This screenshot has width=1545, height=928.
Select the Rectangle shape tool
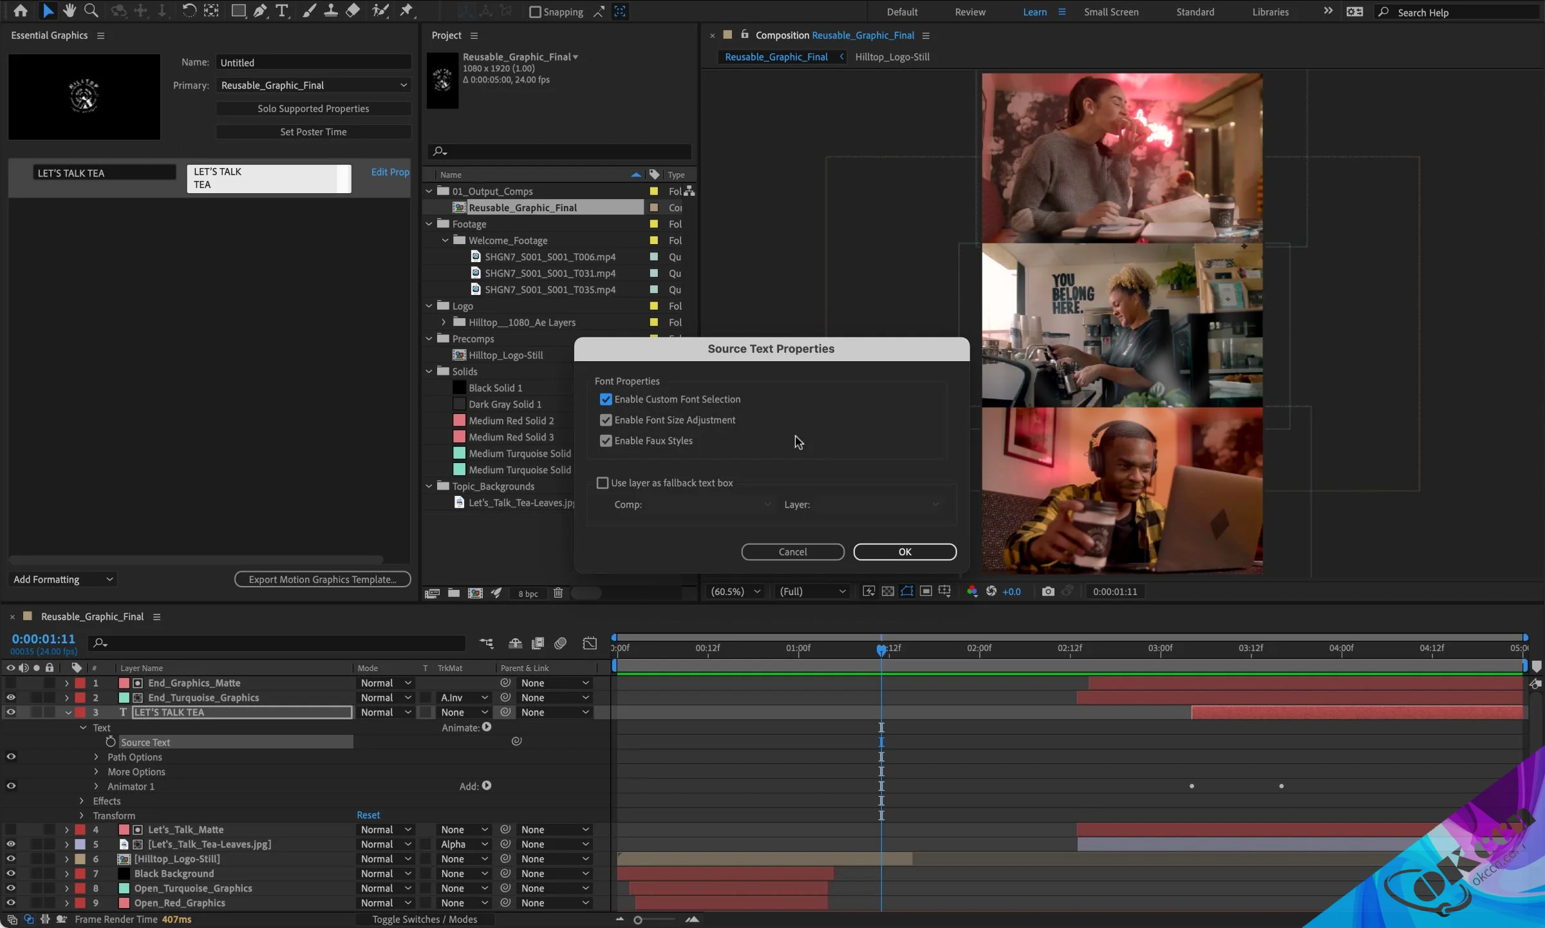[x=238, y=11]
